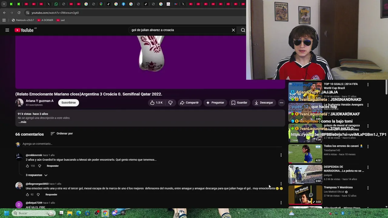This screenshot has width=388, height=218.
Task: Open the Tramposa Y Mentirosa thumbnail
Action: pyautogui.click(x=305, y=195)
